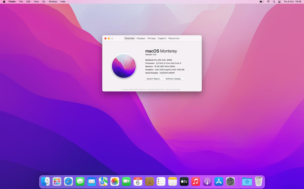Open Launchpad in the Dock
The width and height of the screenshot is (304, 189).
pos(57,181)
